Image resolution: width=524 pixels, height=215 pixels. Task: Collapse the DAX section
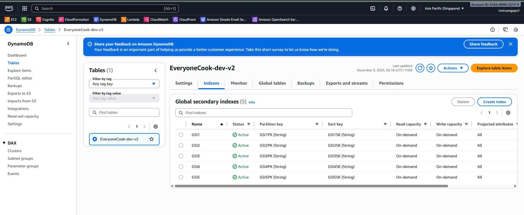(4, 143)
